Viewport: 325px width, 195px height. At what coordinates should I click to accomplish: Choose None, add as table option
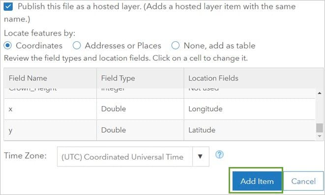(x=175, y=46)
